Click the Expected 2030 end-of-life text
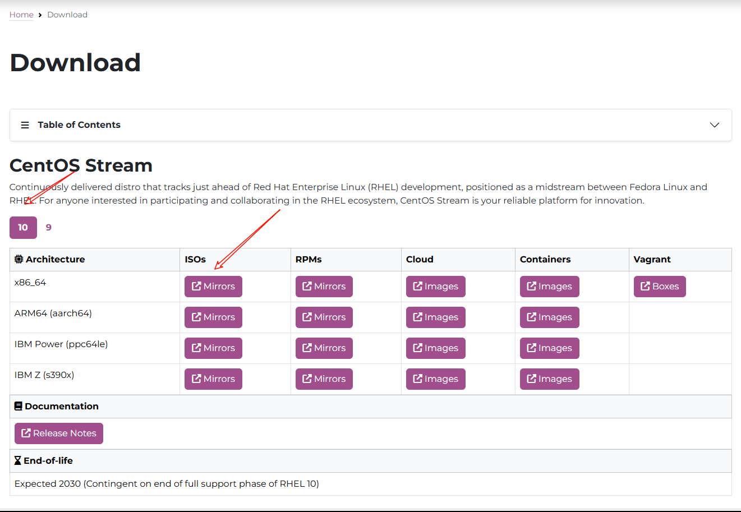 pyautogui.click(x=167, y=484)
